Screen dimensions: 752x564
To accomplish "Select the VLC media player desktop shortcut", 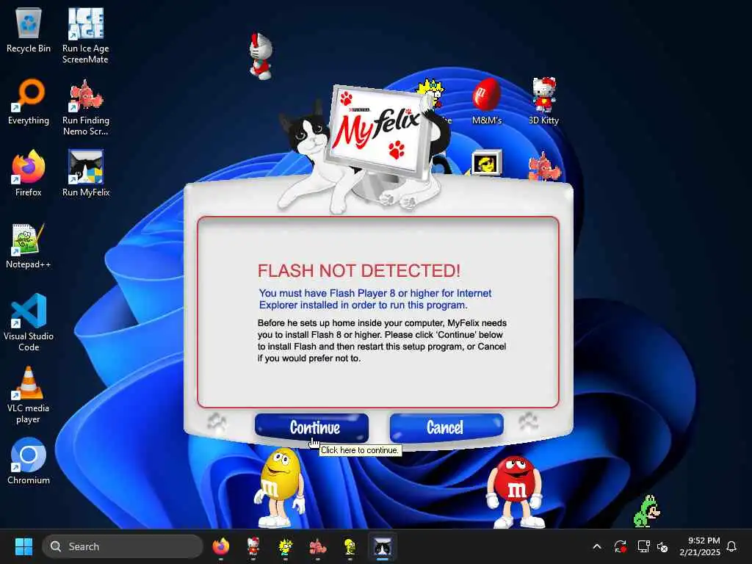I will [29, 394].
